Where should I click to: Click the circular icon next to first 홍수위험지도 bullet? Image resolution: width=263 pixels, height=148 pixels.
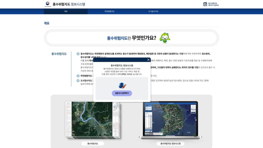(x=78, y=54)
